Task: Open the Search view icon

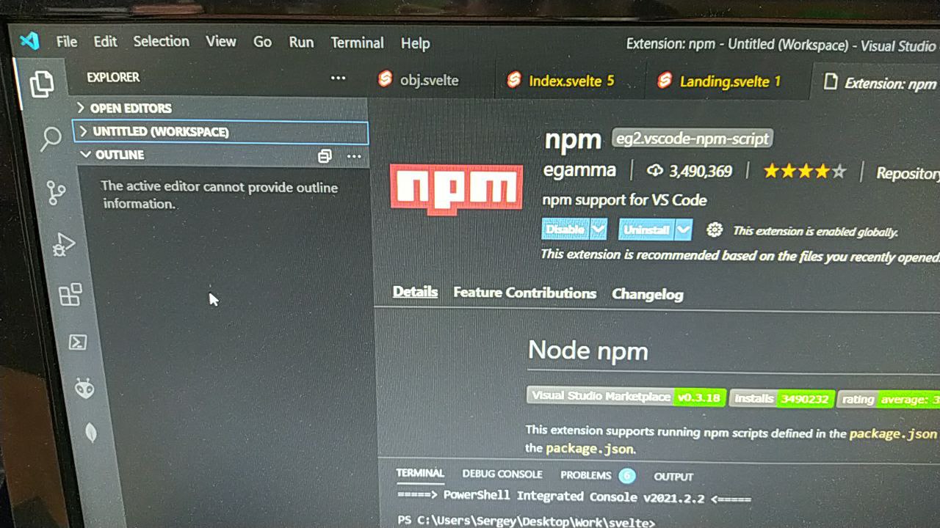Action: click(50, 138)
